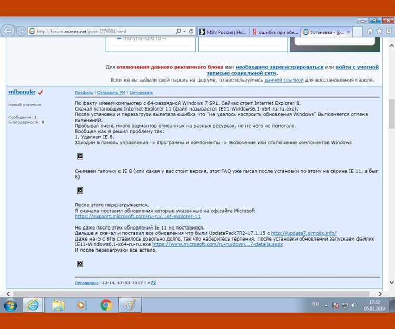
Task: Open the Windows Start menu
Action: [x=10, y=305]
